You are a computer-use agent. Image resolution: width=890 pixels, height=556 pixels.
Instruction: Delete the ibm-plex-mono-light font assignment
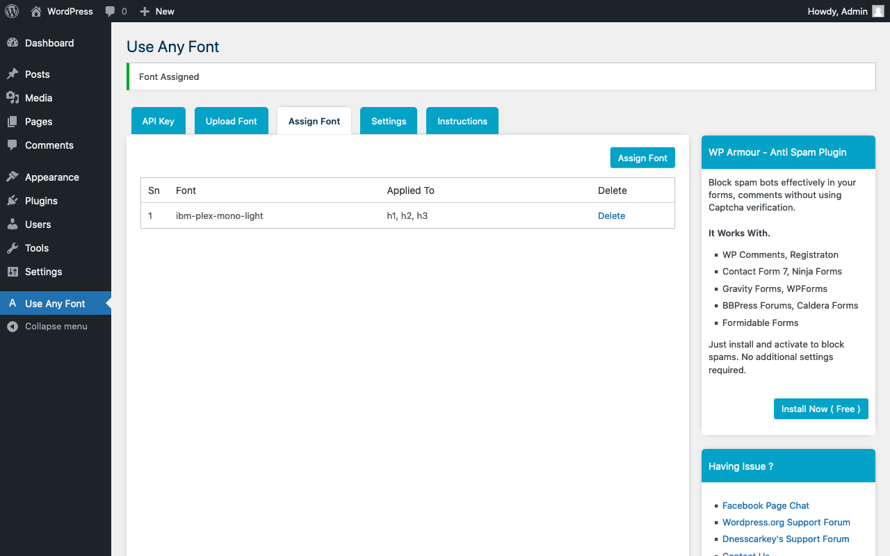pyautogui.click(x=612, y=215)
